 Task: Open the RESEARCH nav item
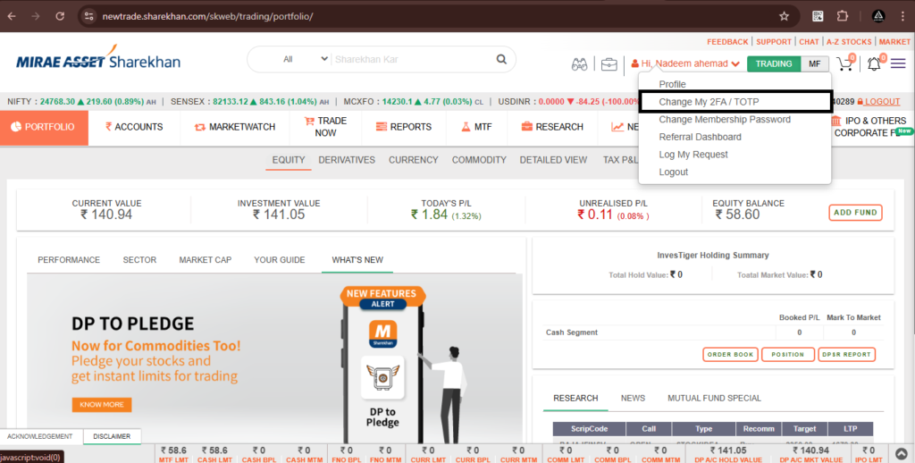(x=552, y=127)
